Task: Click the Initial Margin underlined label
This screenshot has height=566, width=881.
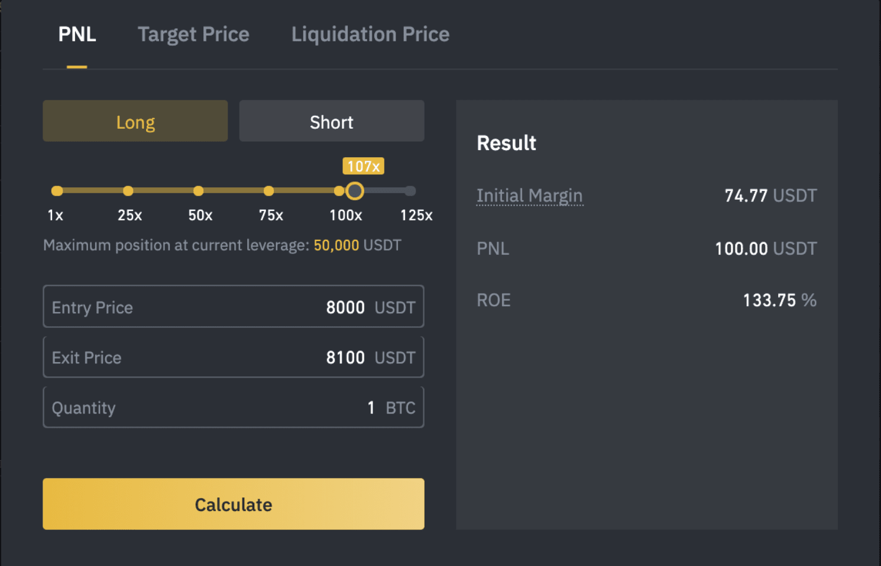Action: [530, 196]
